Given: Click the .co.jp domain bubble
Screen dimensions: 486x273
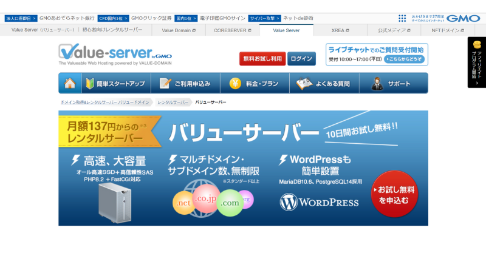Looking at the screenshot, I should click(205, 198).
